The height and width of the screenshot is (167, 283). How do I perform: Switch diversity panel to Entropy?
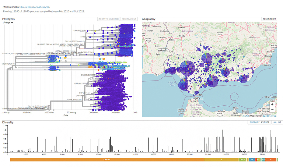click(x=254, y=122)
